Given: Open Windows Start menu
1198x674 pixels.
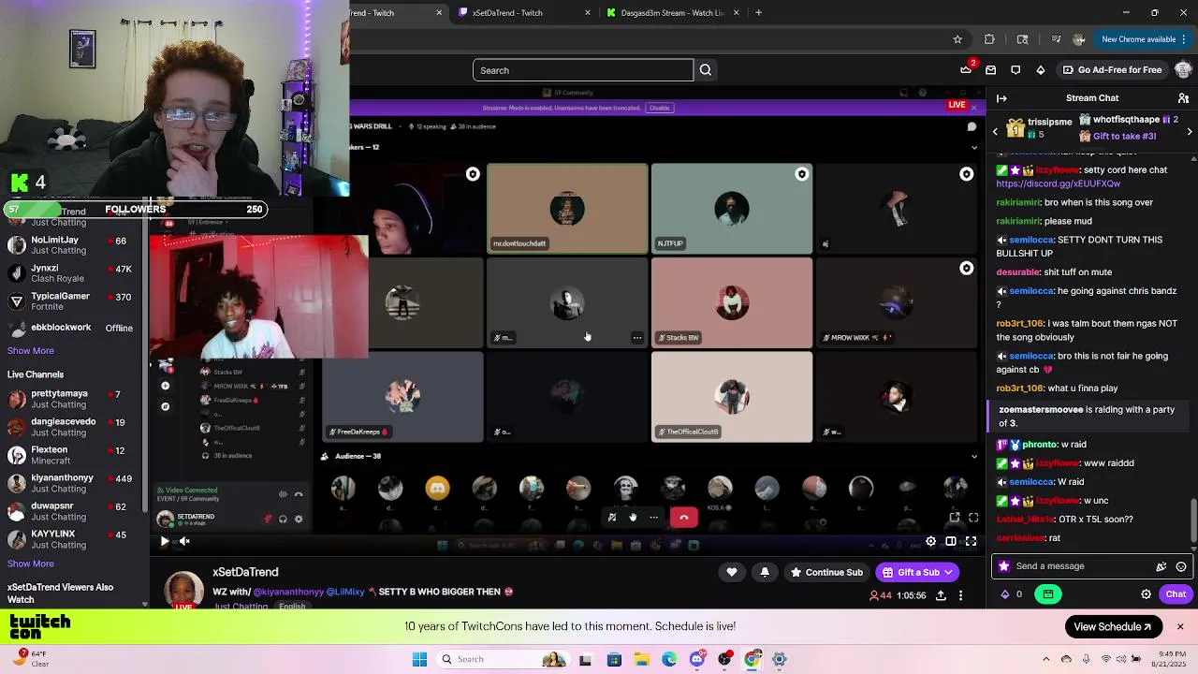Looking at the screenshot, I should [x=420, y=660].
